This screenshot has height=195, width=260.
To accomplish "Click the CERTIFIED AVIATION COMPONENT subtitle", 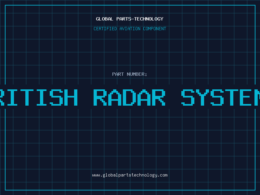I will [x=130, y=29].
